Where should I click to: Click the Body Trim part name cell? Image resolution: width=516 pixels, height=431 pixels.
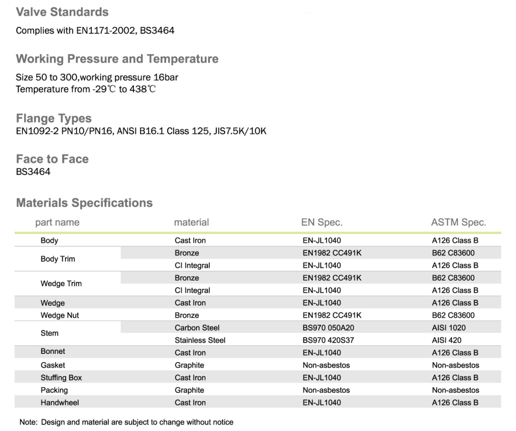57,259
